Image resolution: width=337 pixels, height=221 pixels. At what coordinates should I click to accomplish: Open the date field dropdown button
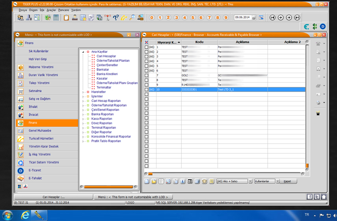pos(253,18)
